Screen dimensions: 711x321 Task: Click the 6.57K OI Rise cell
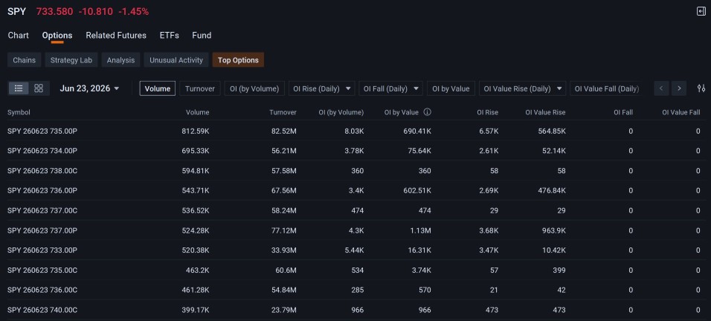pyautogui.click(x=489, y=132)
